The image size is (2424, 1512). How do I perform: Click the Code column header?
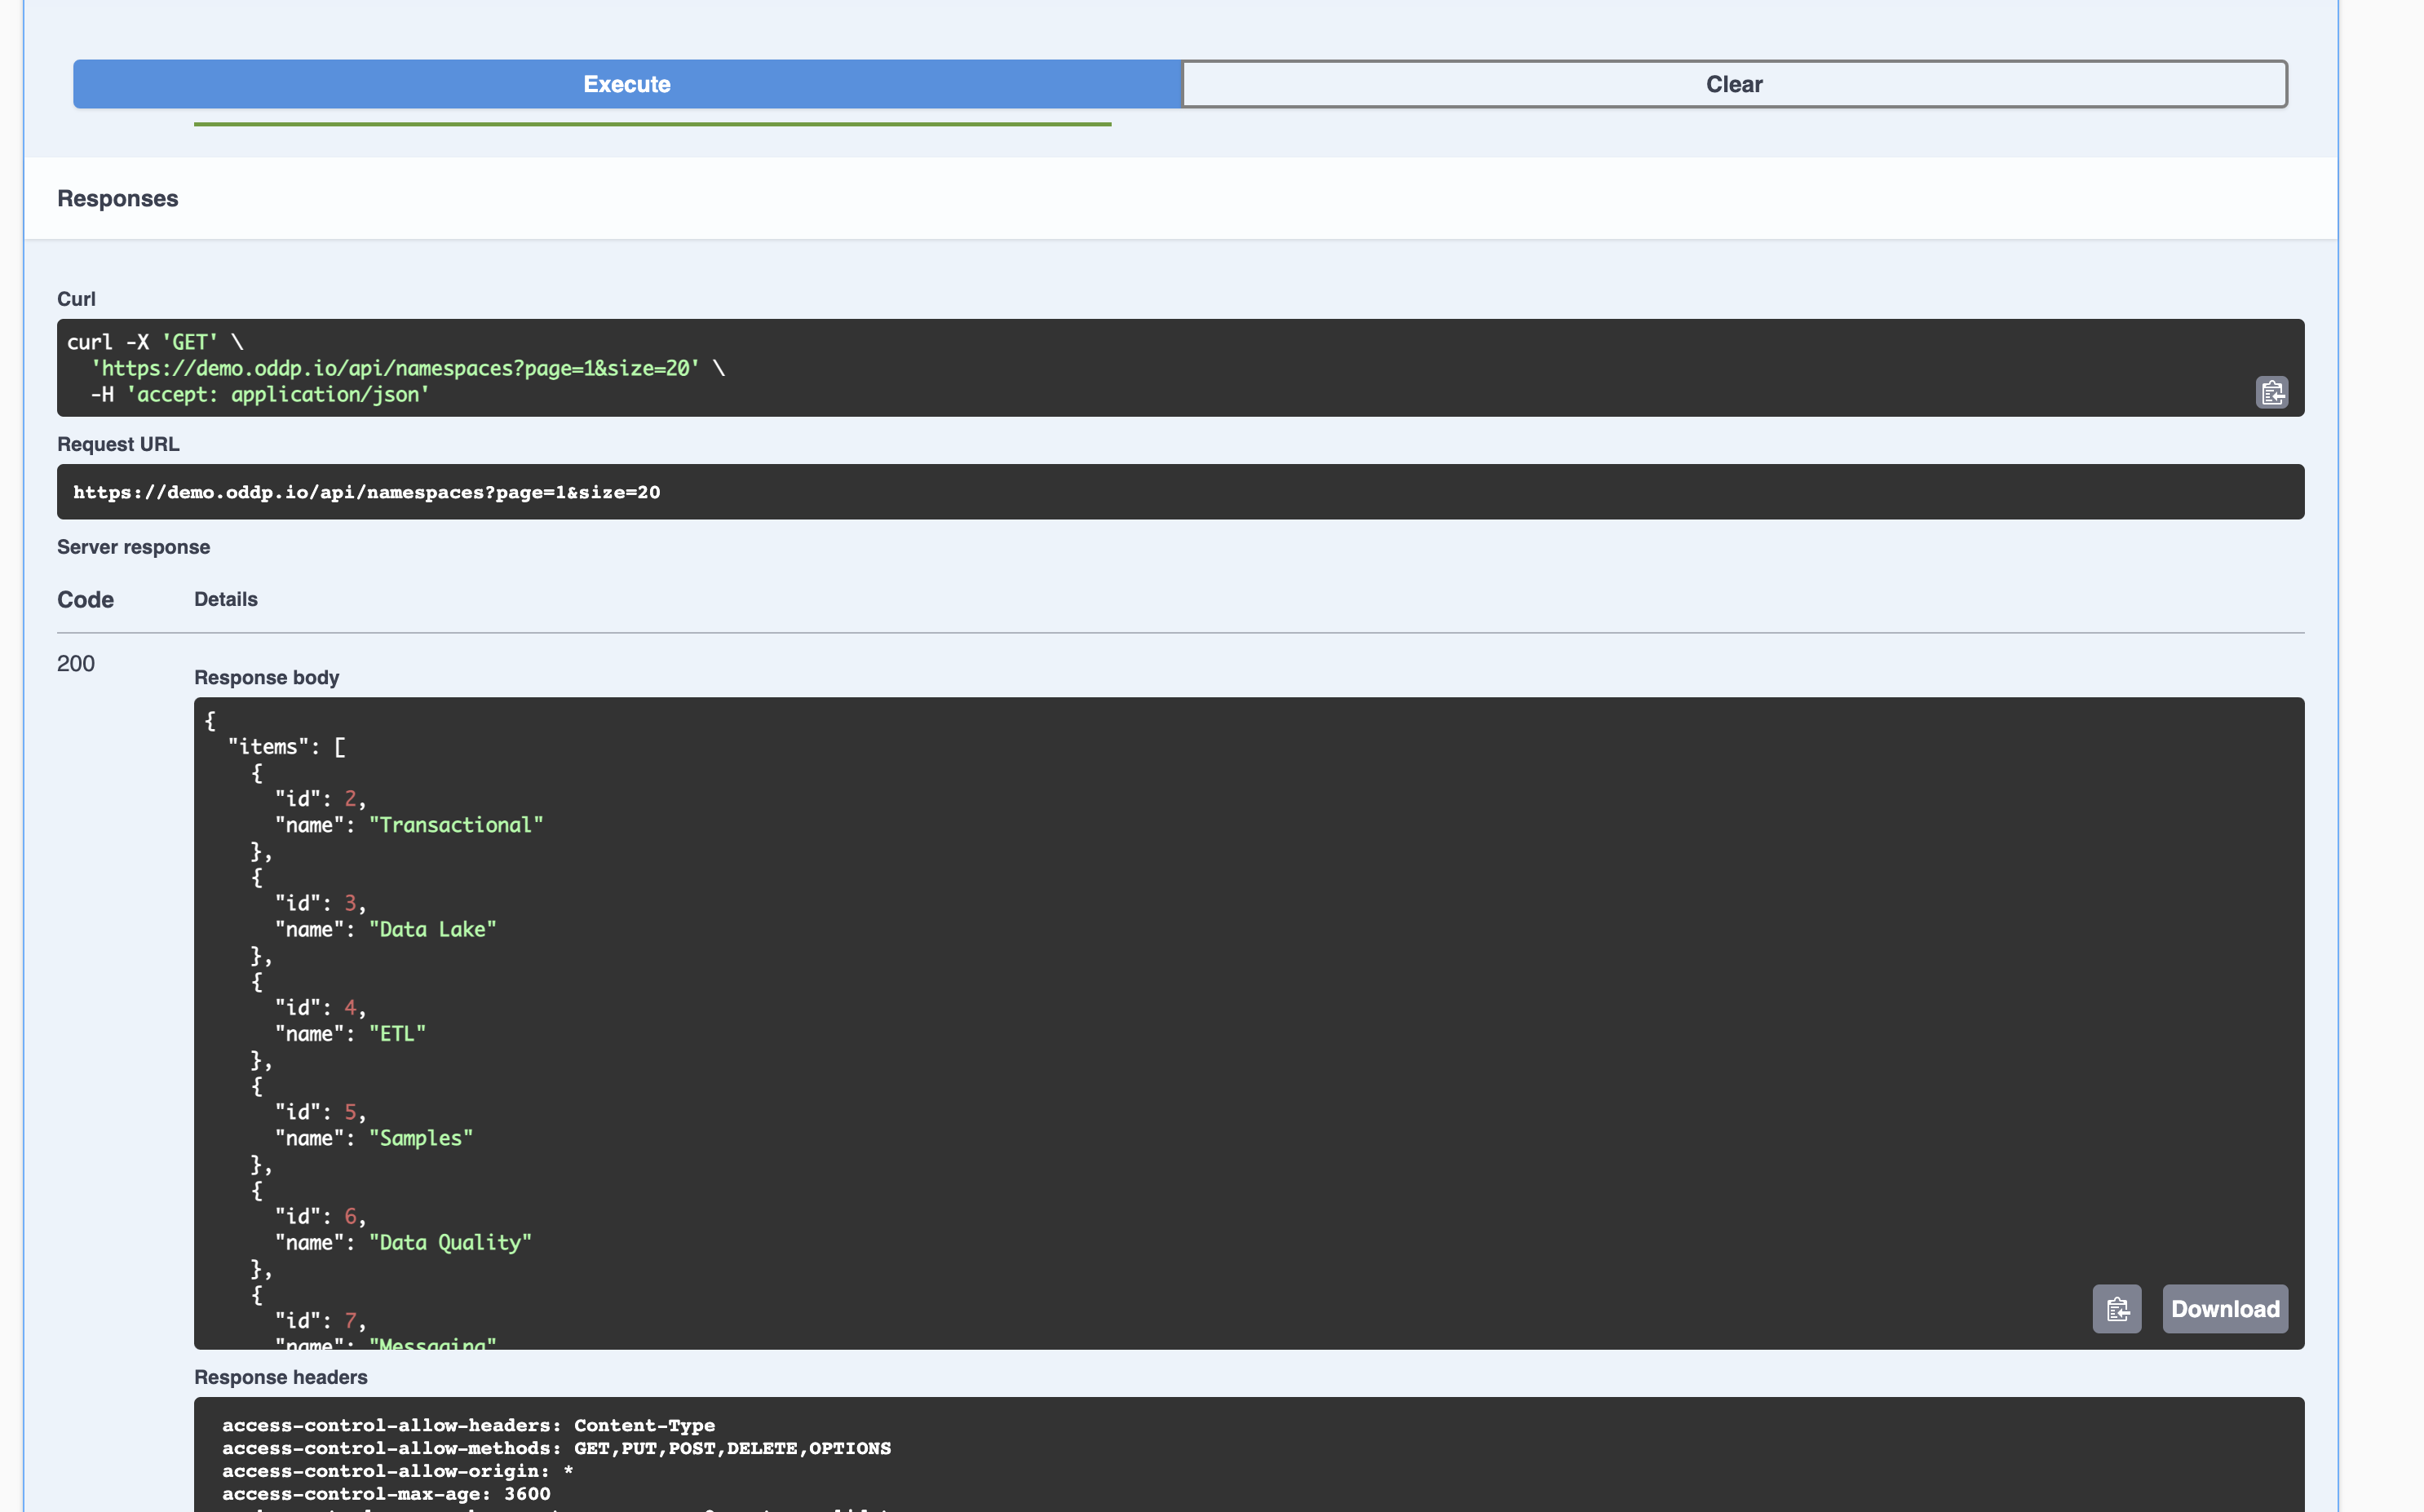(x=85, y=600)
